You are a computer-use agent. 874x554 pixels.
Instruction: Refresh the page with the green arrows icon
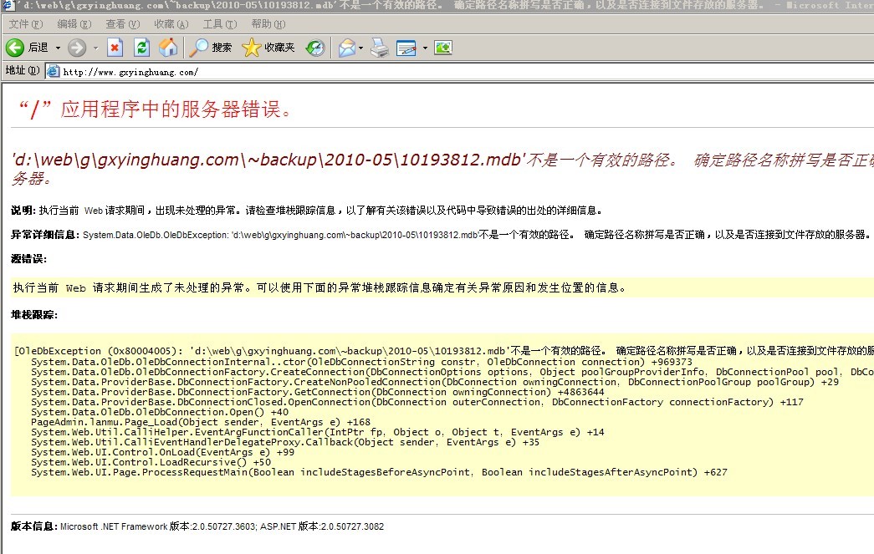click(141, 48)
